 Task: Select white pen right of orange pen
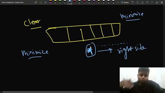click(x=104, y=2)
